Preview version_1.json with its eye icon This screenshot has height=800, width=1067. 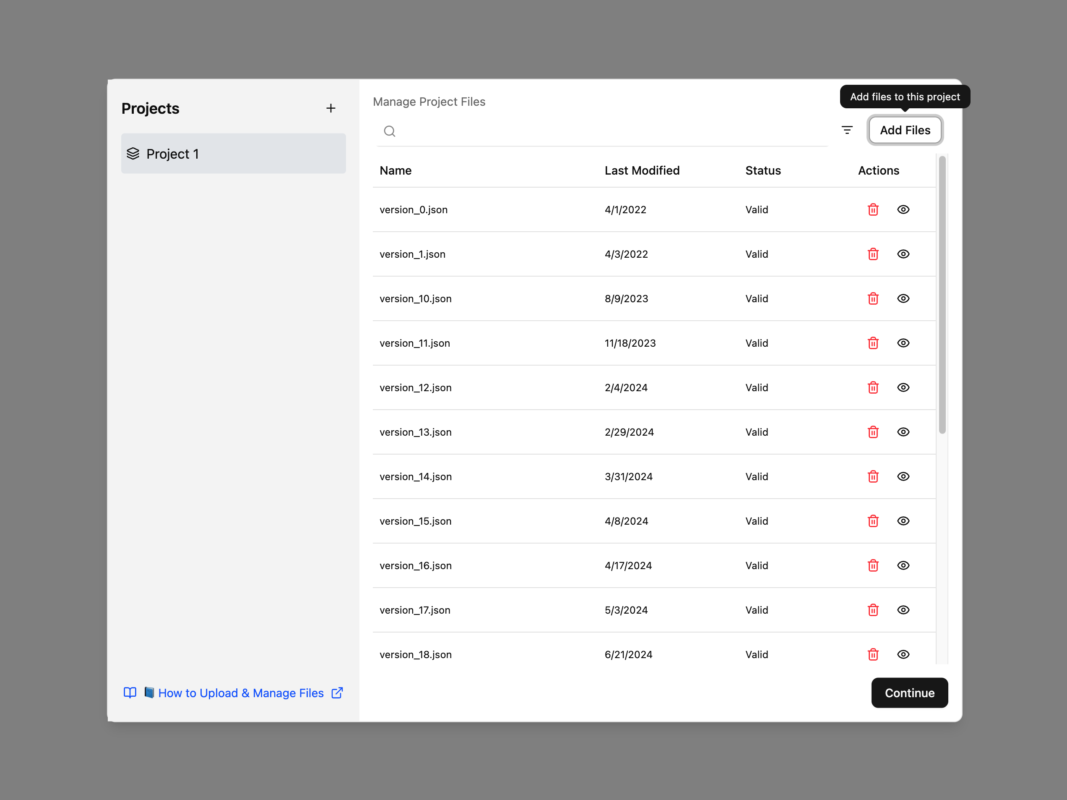pyautogui.click(x=903, y=254)
